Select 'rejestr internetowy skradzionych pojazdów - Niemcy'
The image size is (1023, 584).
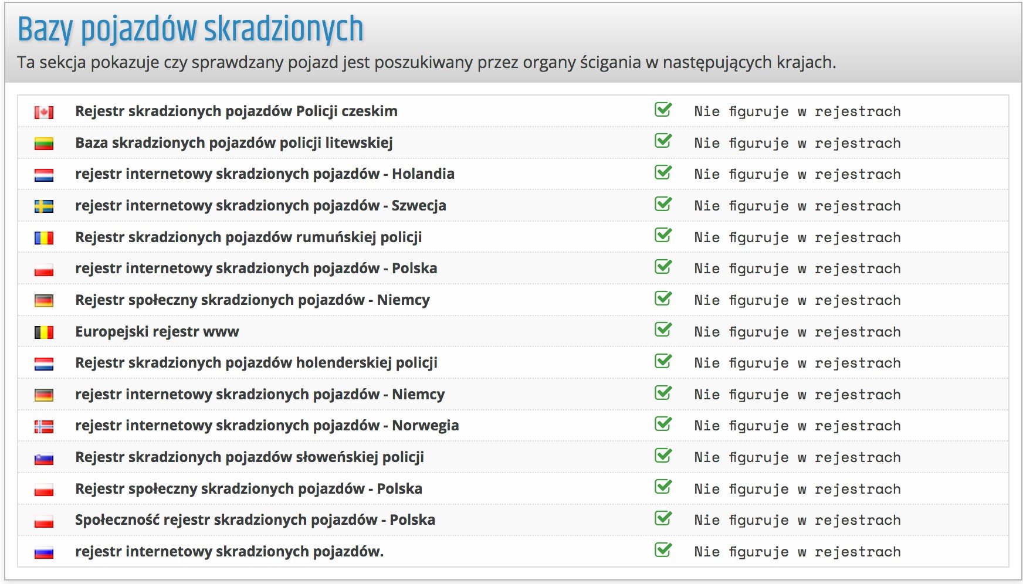coord(260,395)
